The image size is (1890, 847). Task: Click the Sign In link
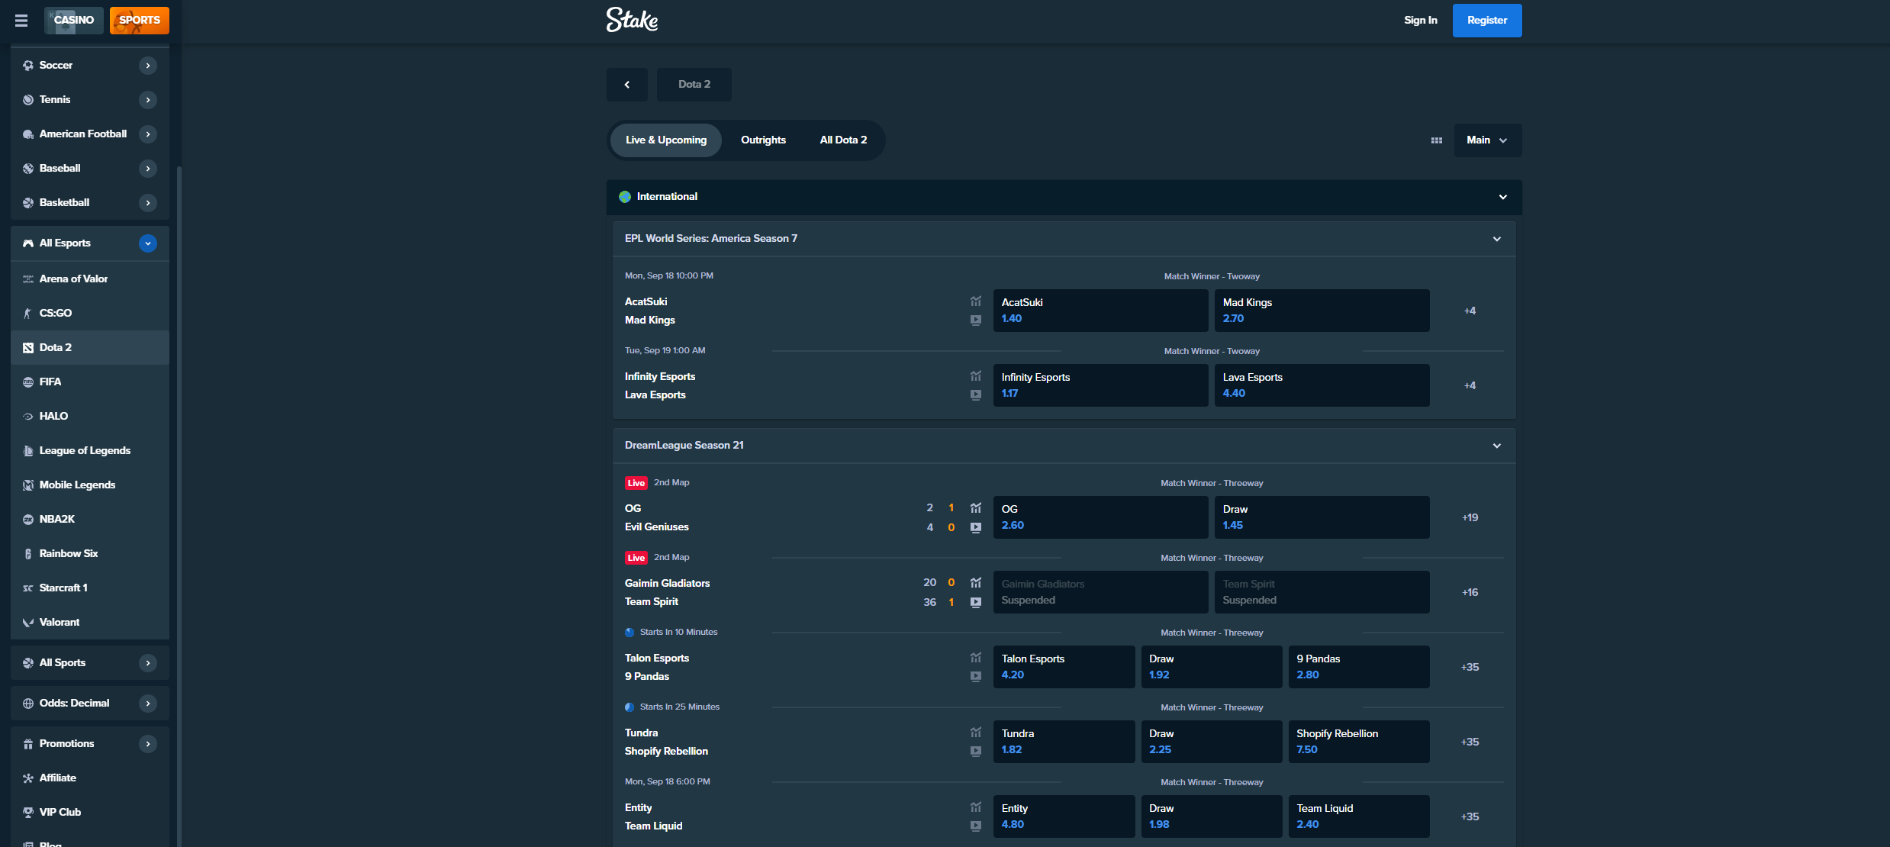1420,21
